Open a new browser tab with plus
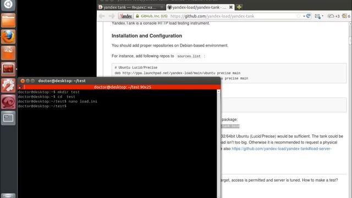 click(x=239, y=7)
